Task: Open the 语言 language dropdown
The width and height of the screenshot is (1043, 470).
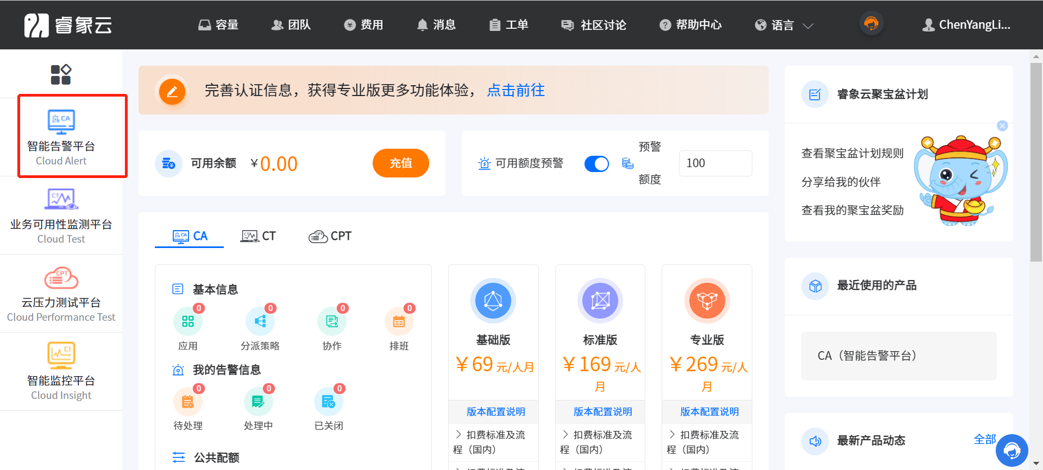Action: tap(783, 25)
